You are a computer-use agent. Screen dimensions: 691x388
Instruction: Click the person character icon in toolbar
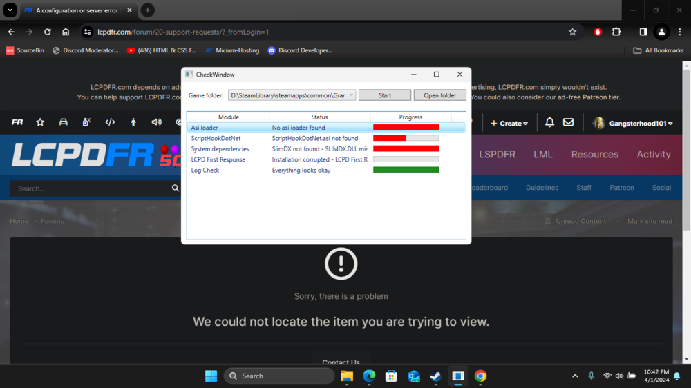(x=133, y=122)
